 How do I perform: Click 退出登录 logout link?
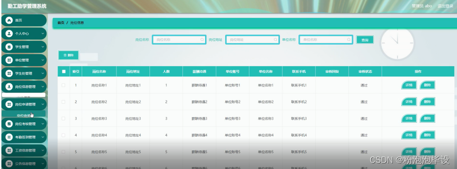445,6
